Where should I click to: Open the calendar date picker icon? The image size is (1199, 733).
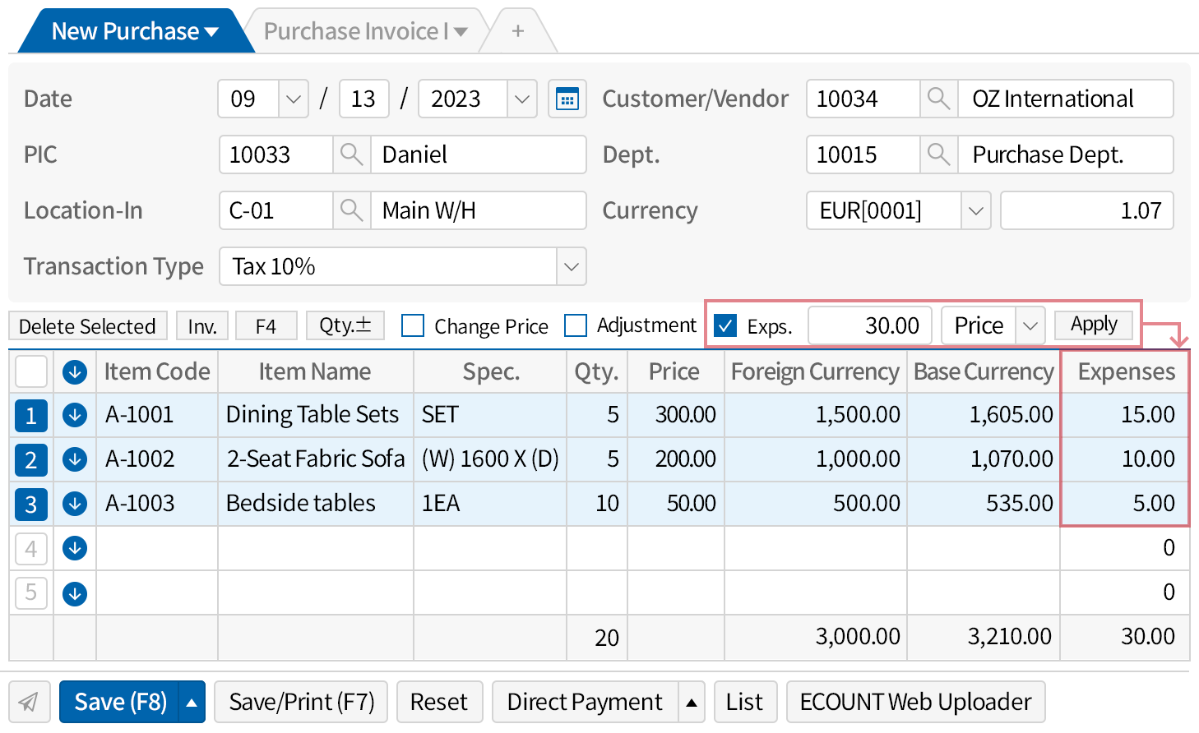coord(567,99)
